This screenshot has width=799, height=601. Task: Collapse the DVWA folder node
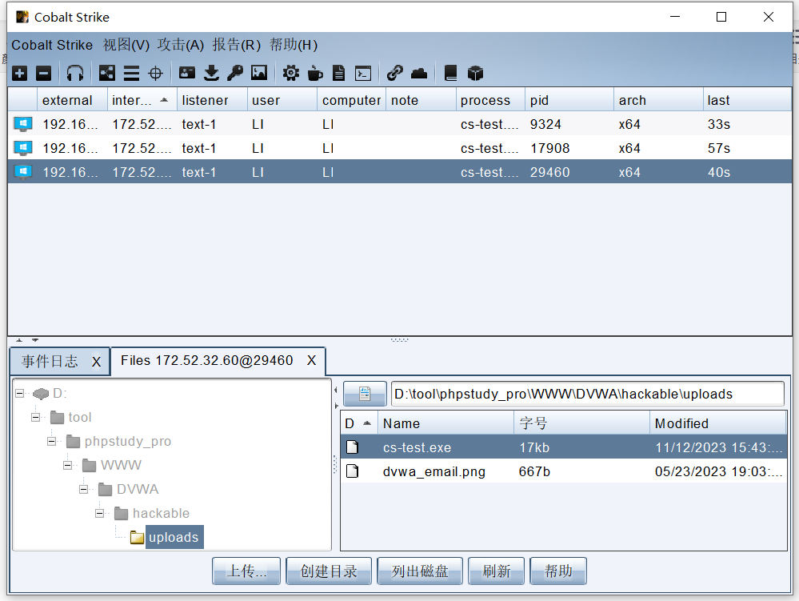click(x=83, y=489)
